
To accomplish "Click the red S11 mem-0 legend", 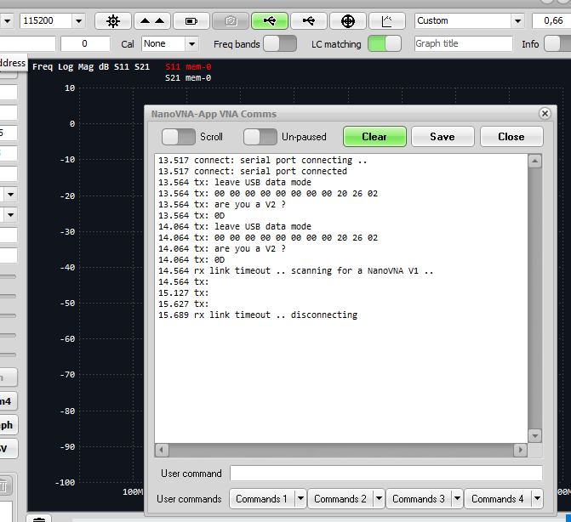I will [x=188, y=67].
